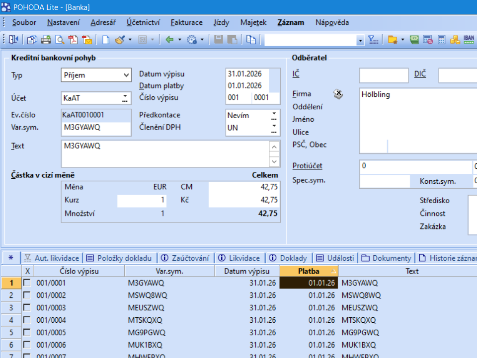Toggle the X checkbox for row 001/0005

click(x=27, y=332)
